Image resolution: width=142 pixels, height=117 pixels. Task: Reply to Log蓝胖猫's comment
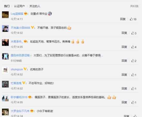click(123, 19)
